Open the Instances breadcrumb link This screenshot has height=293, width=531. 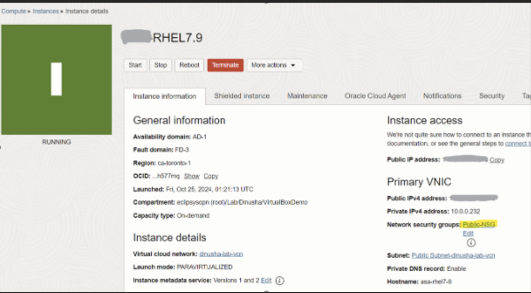point(46,11)
